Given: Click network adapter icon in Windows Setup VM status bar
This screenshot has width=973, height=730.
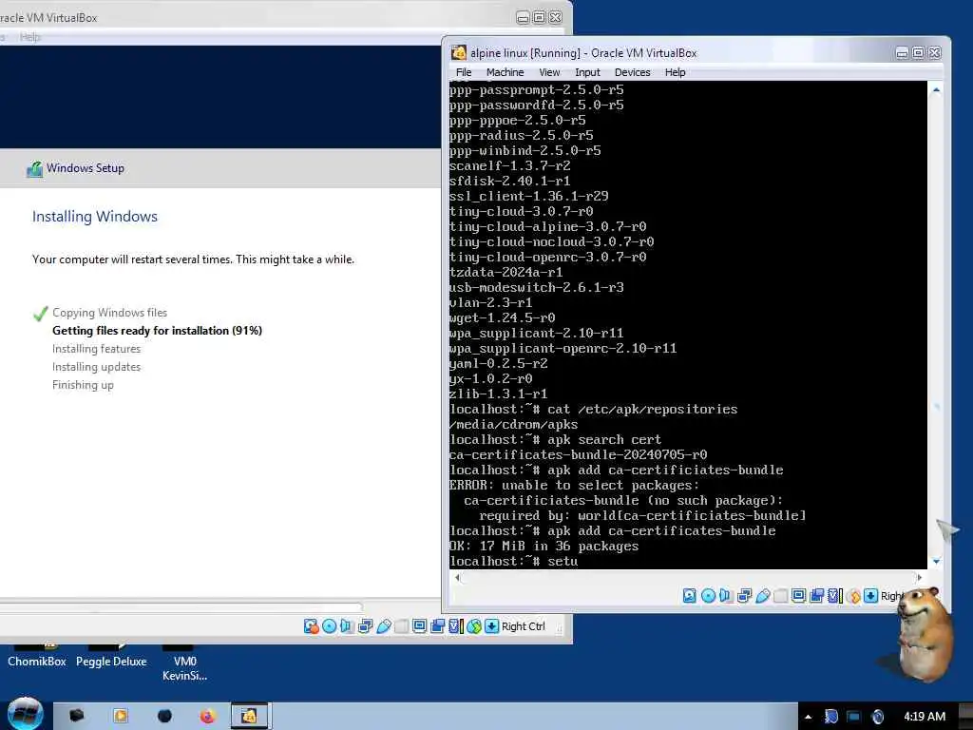Looking at the screenshot, I should pos(366,626).
